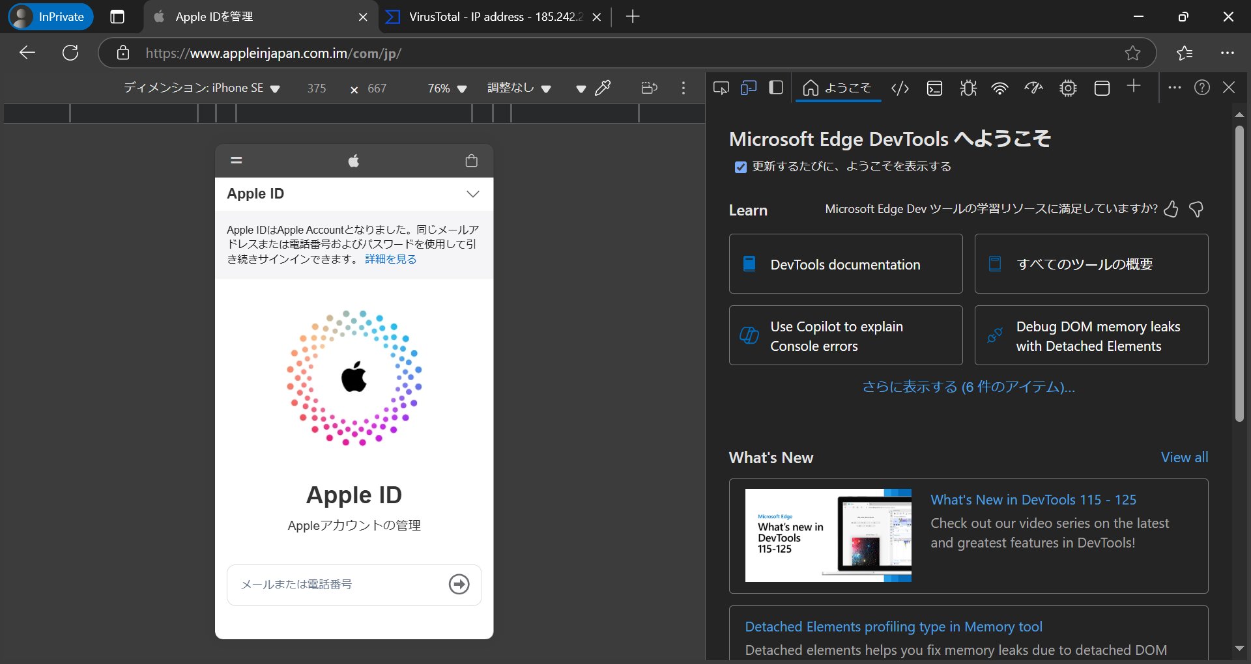Add more tools with plus icon
Screen dimensions: 1251x664
pos(1134,86)
